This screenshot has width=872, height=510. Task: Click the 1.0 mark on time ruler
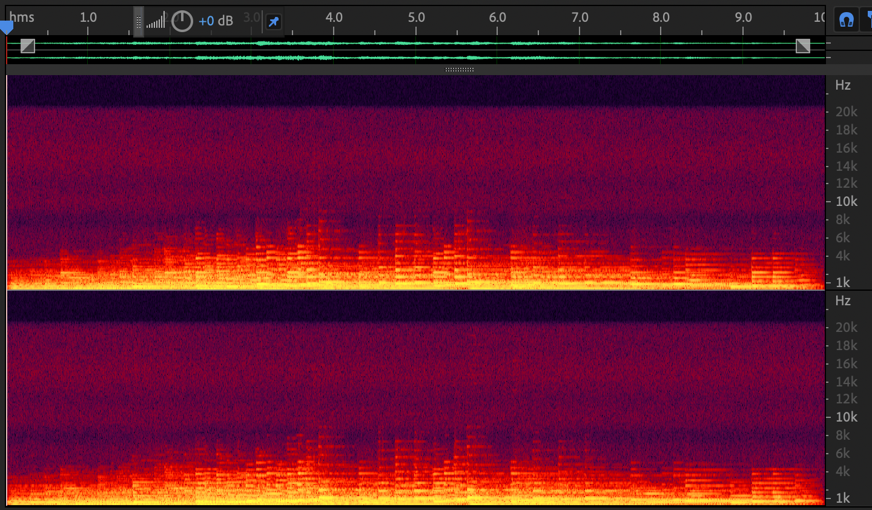pyautogui.click(x=88, y=18)
